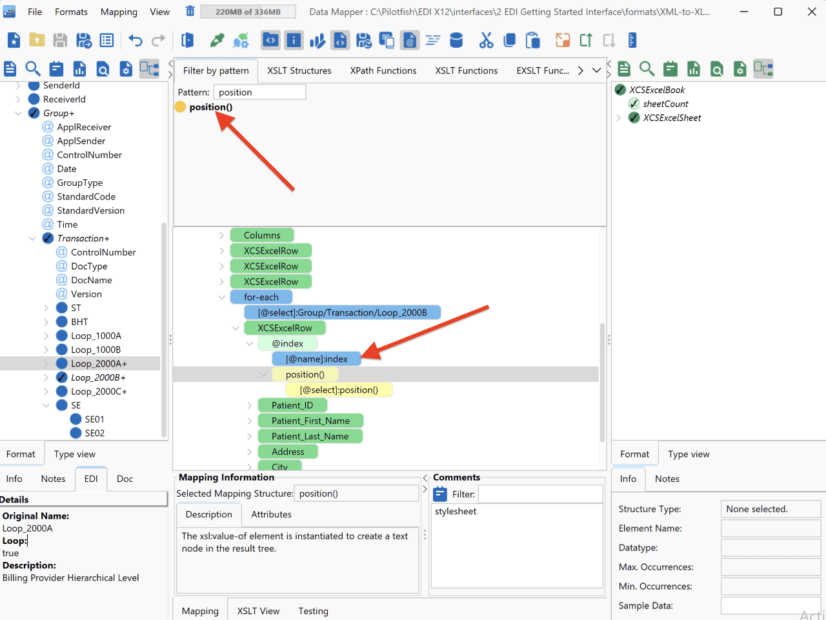Select sheetCount in target tree

click(x=665, y=104)
